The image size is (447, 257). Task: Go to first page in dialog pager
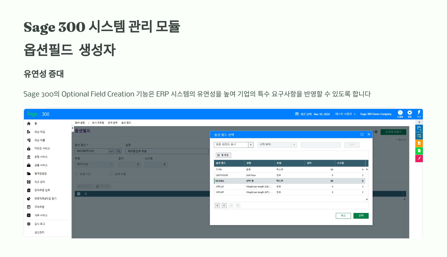(217, 206)
